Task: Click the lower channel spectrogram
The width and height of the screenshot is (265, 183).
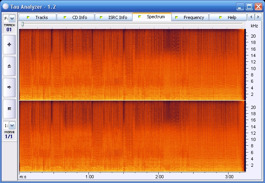Action: coord(132,136)
